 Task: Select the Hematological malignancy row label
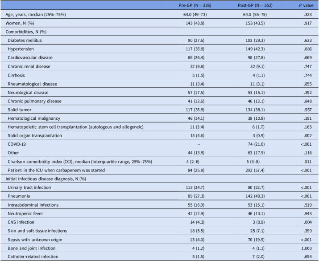34,118
